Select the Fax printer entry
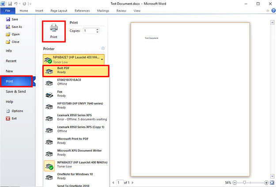The width and height of the screenshot is (276, 187). tap(76, 93)
